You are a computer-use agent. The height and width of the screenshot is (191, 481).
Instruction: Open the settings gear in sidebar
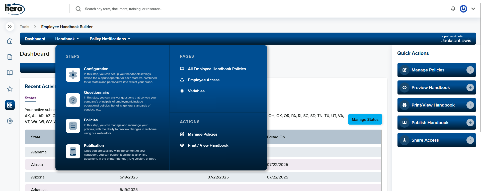pyautogui.click(x=10, y=121)
